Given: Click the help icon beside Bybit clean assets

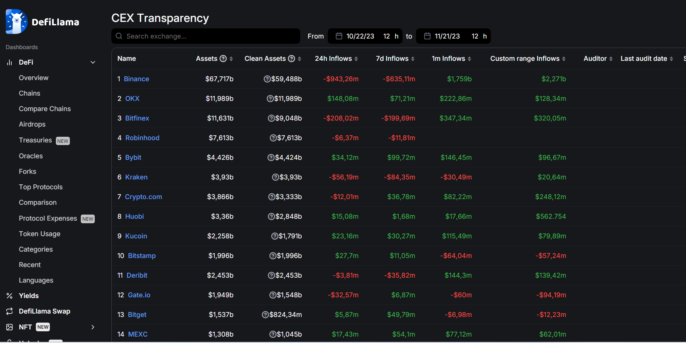Looking at the screenshot, I should click(271, 158).
